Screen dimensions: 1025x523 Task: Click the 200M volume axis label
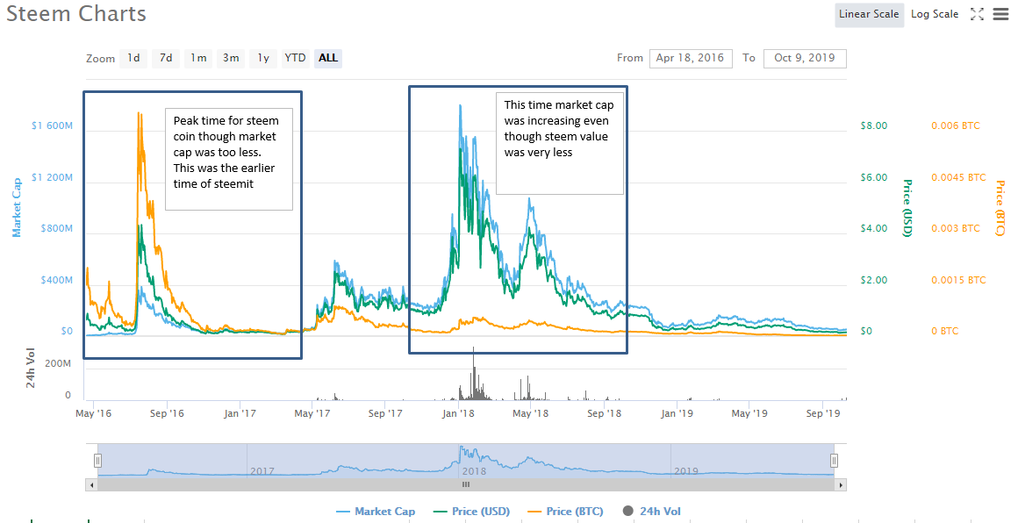point(58,363)
